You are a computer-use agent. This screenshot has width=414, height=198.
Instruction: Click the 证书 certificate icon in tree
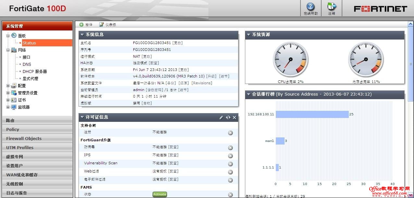(x=14, y=100)
